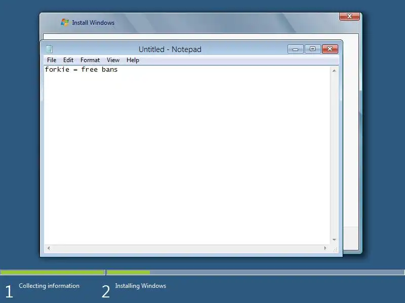Close the Install Windows dialog
This screenshot has width=405, height=303.
(349, 16)
